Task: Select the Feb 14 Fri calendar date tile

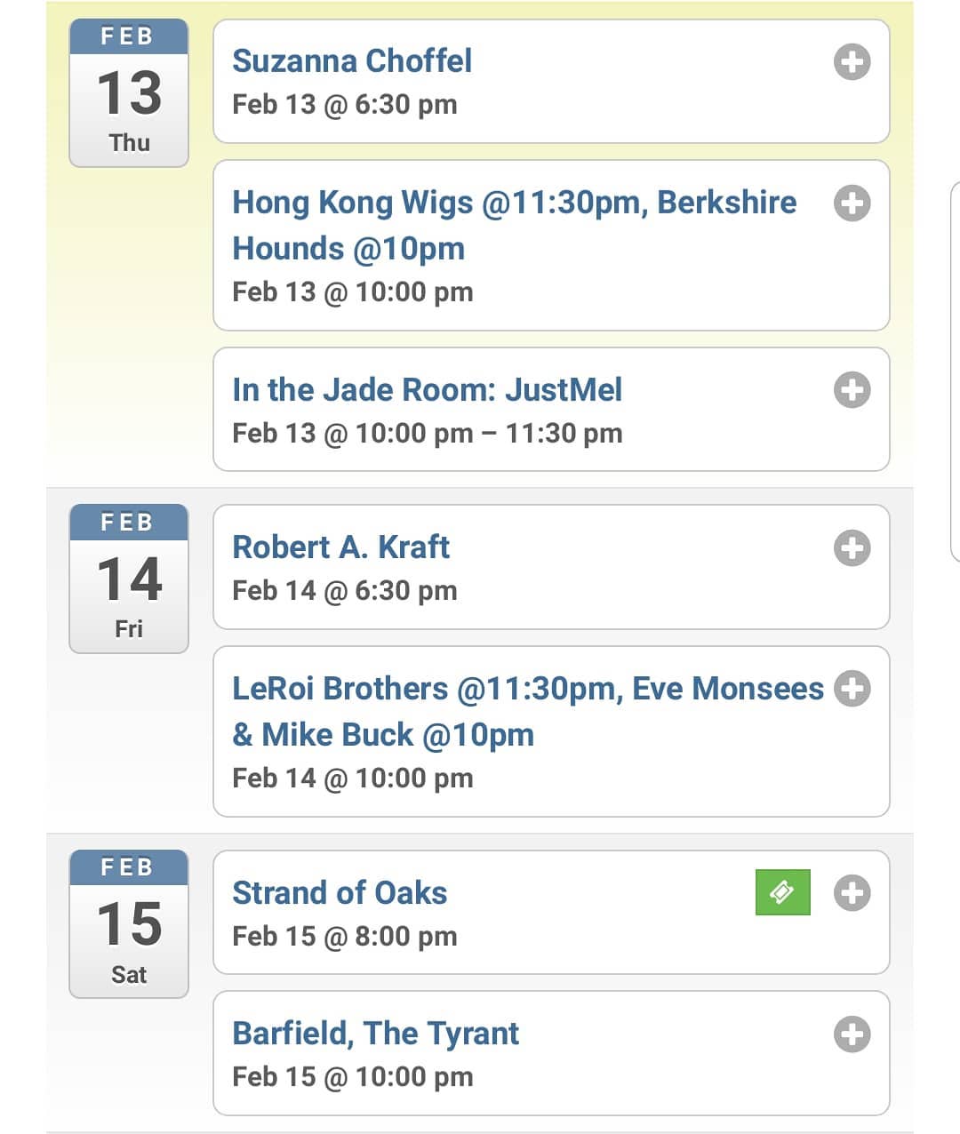Action: pos(129,579)
